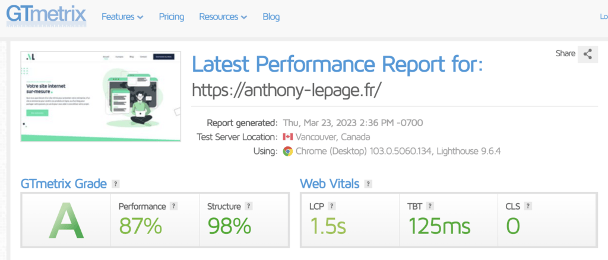The width and height of the screenshot is (608, 260).
Task: Show help for TBT metric
Action: [x=430, y=206]
